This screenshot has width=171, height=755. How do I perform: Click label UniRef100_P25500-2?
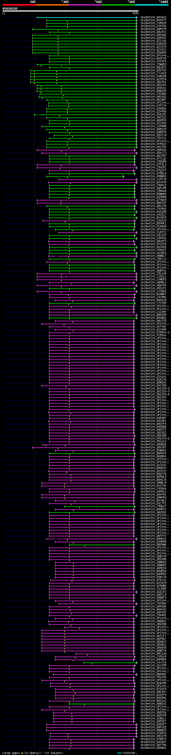tap(155, 332)
